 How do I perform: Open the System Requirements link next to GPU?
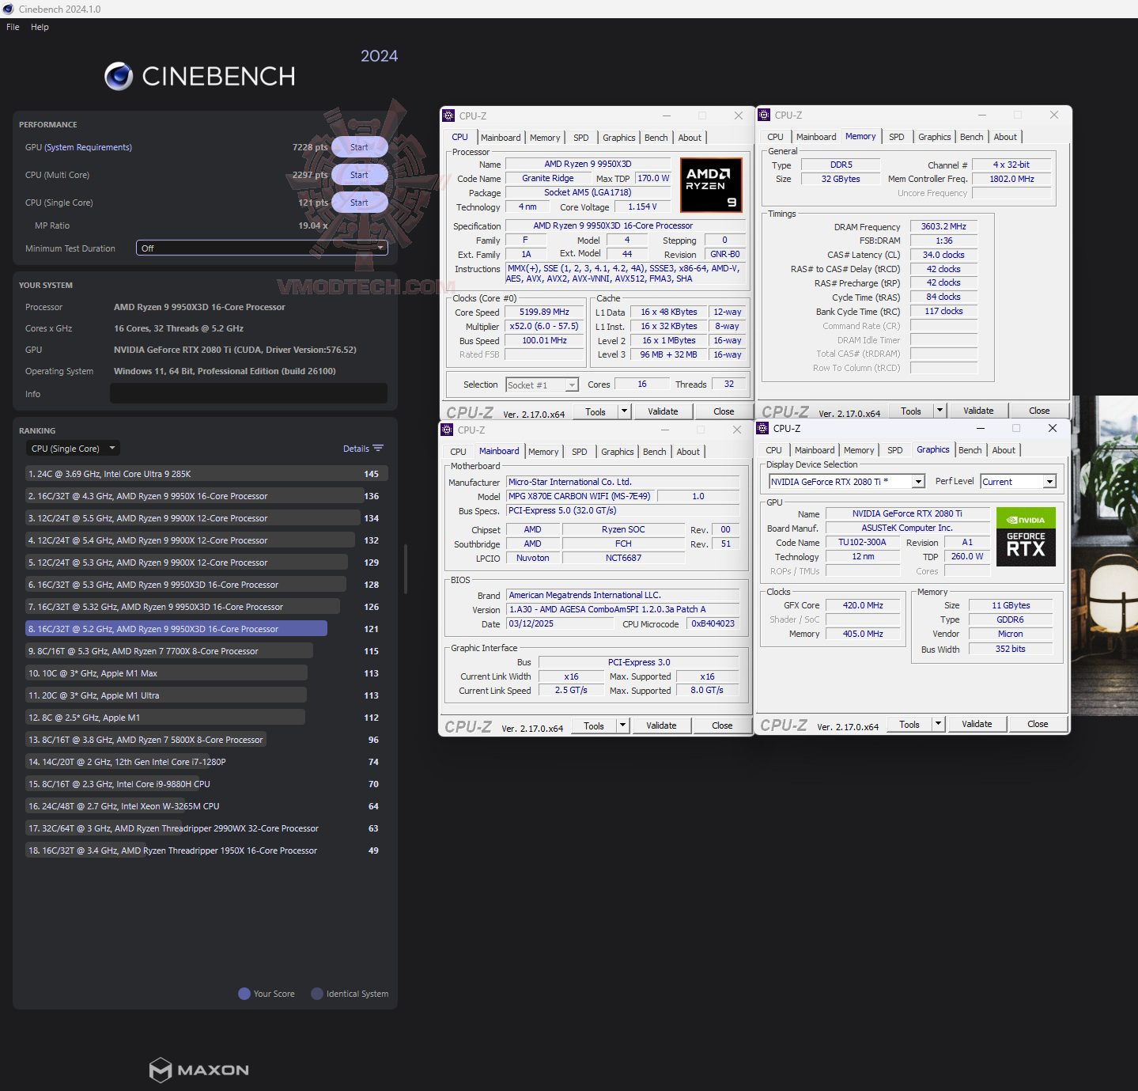pos(89,147)
